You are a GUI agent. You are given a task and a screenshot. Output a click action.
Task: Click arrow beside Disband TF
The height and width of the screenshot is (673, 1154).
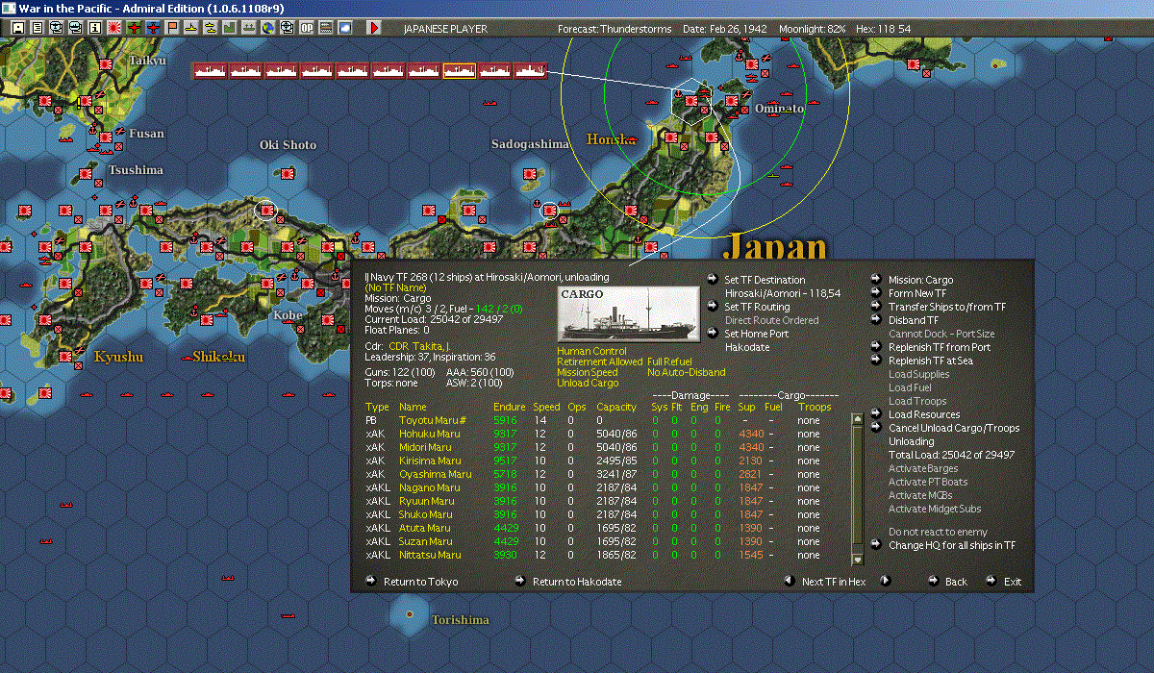point(876,319)
